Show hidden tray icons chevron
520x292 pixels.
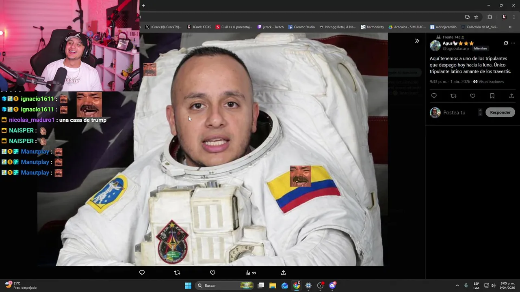click(457, 286)
